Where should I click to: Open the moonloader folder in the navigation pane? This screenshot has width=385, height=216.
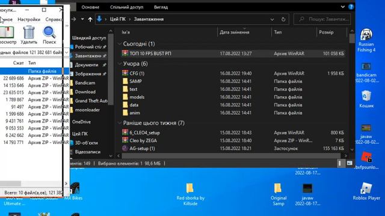87,110
